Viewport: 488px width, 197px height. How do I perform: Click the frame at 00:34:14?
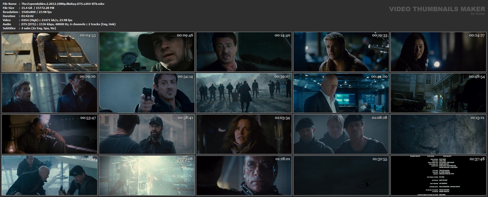[x=147, y=93]
